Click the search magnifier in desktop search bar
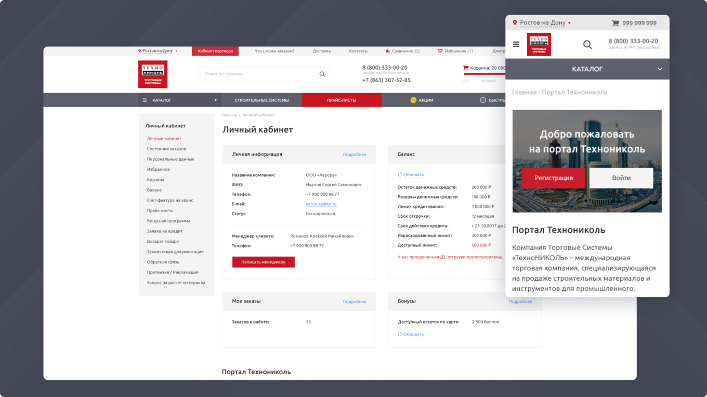Image resolution: width=707 pixels, height=397 pixels. point(322,74)
